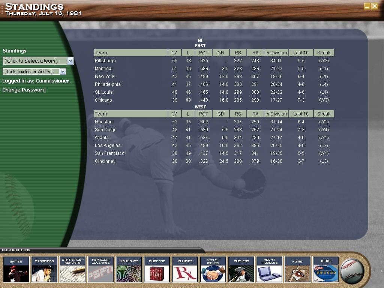384x288 pixels.
Task: Open the Highlights fireworks icon
Action: point(129,269)
